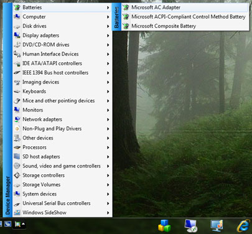Click the Windows SideShow icon

17,213
